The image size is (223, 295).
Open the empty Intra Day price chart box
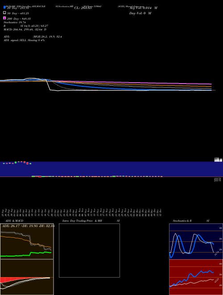[x=89, y=250]
